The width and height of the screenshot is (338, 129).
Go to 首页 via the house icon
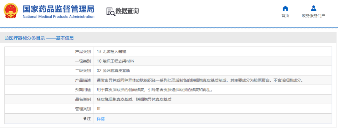click(x=285, y=8)
